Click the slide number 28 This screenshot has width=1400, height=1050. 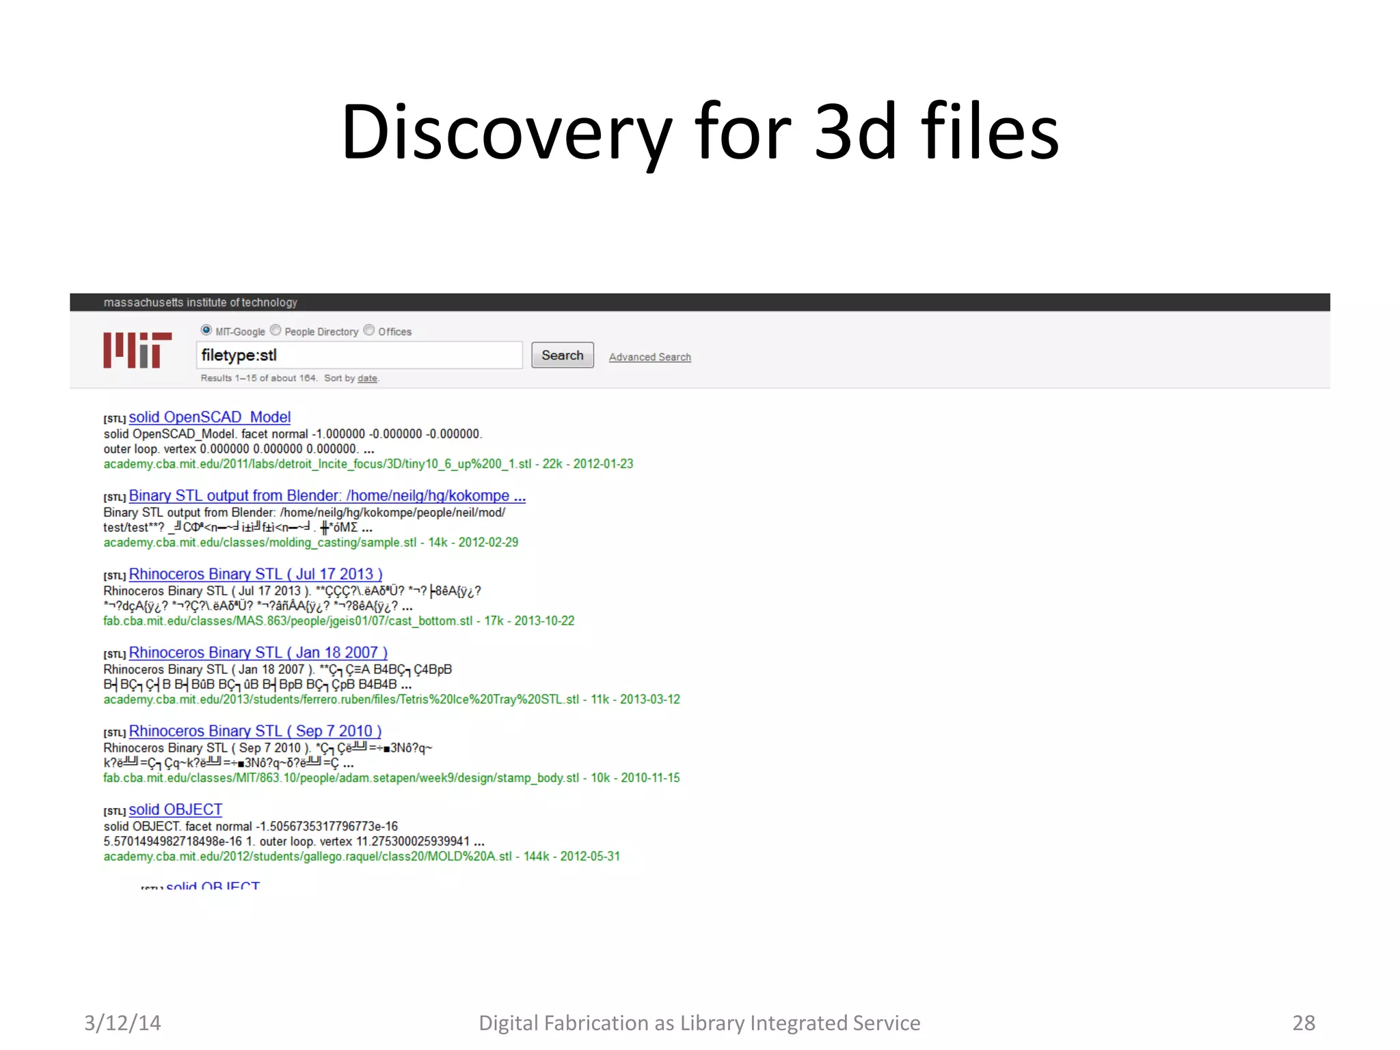click(x=1304, y=1023)
